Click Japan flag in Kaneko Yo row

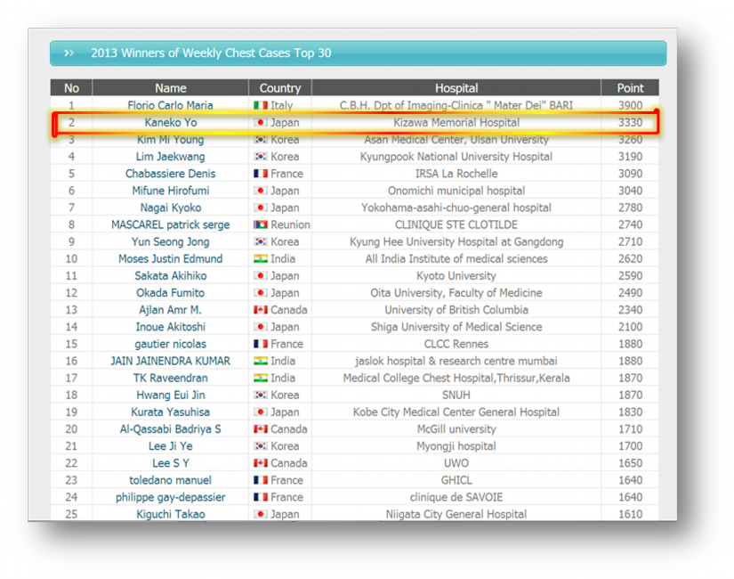[261, 122]
